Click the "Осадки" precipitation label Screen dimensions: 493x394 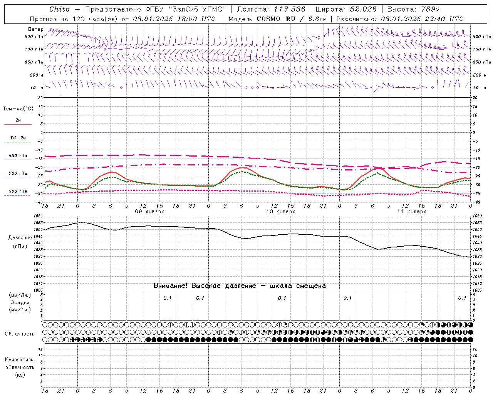[x=20, y=303]
